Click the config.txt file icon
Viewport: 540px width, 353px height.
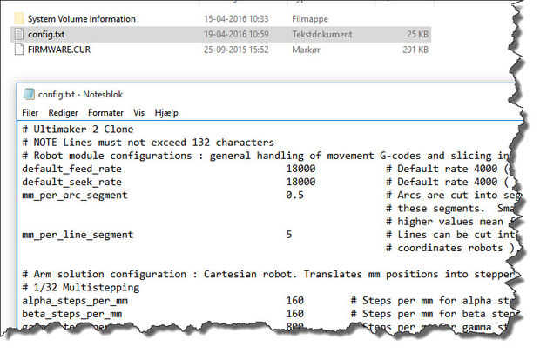(19, 34)
